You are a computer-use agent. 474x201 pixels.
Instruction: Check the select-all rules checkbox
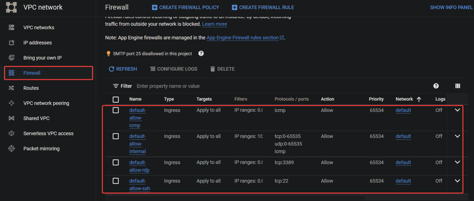point(116,99)
